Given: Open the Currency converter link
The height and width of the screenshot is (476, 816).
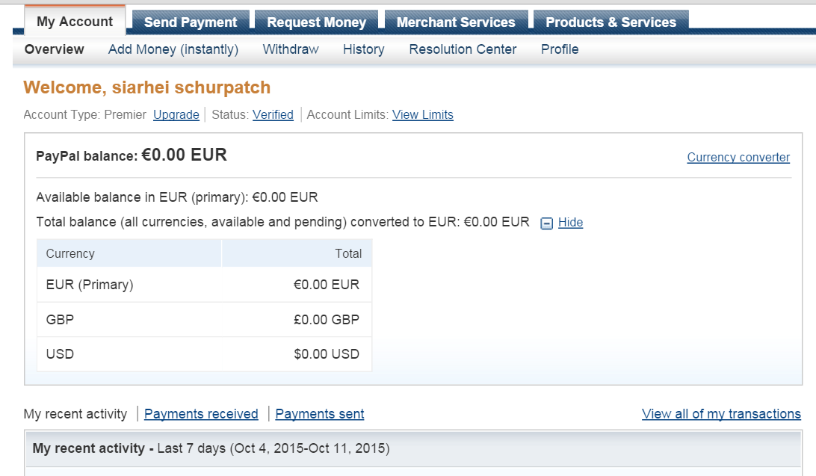Looking at the screenshot, I should [738, 157].
